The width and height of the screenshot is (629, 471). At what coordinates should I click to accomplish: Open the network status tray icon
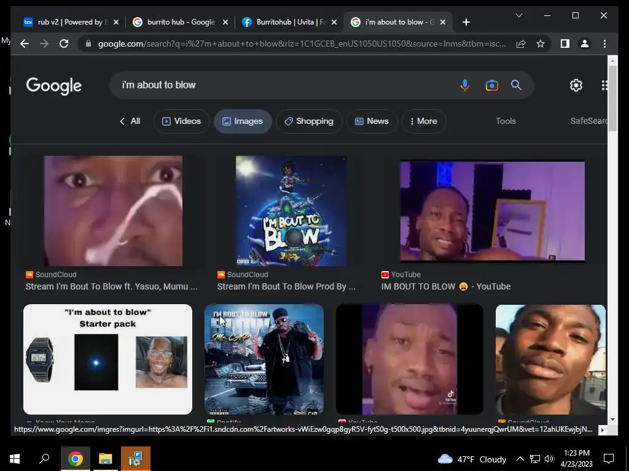click(x=534, y=459)
